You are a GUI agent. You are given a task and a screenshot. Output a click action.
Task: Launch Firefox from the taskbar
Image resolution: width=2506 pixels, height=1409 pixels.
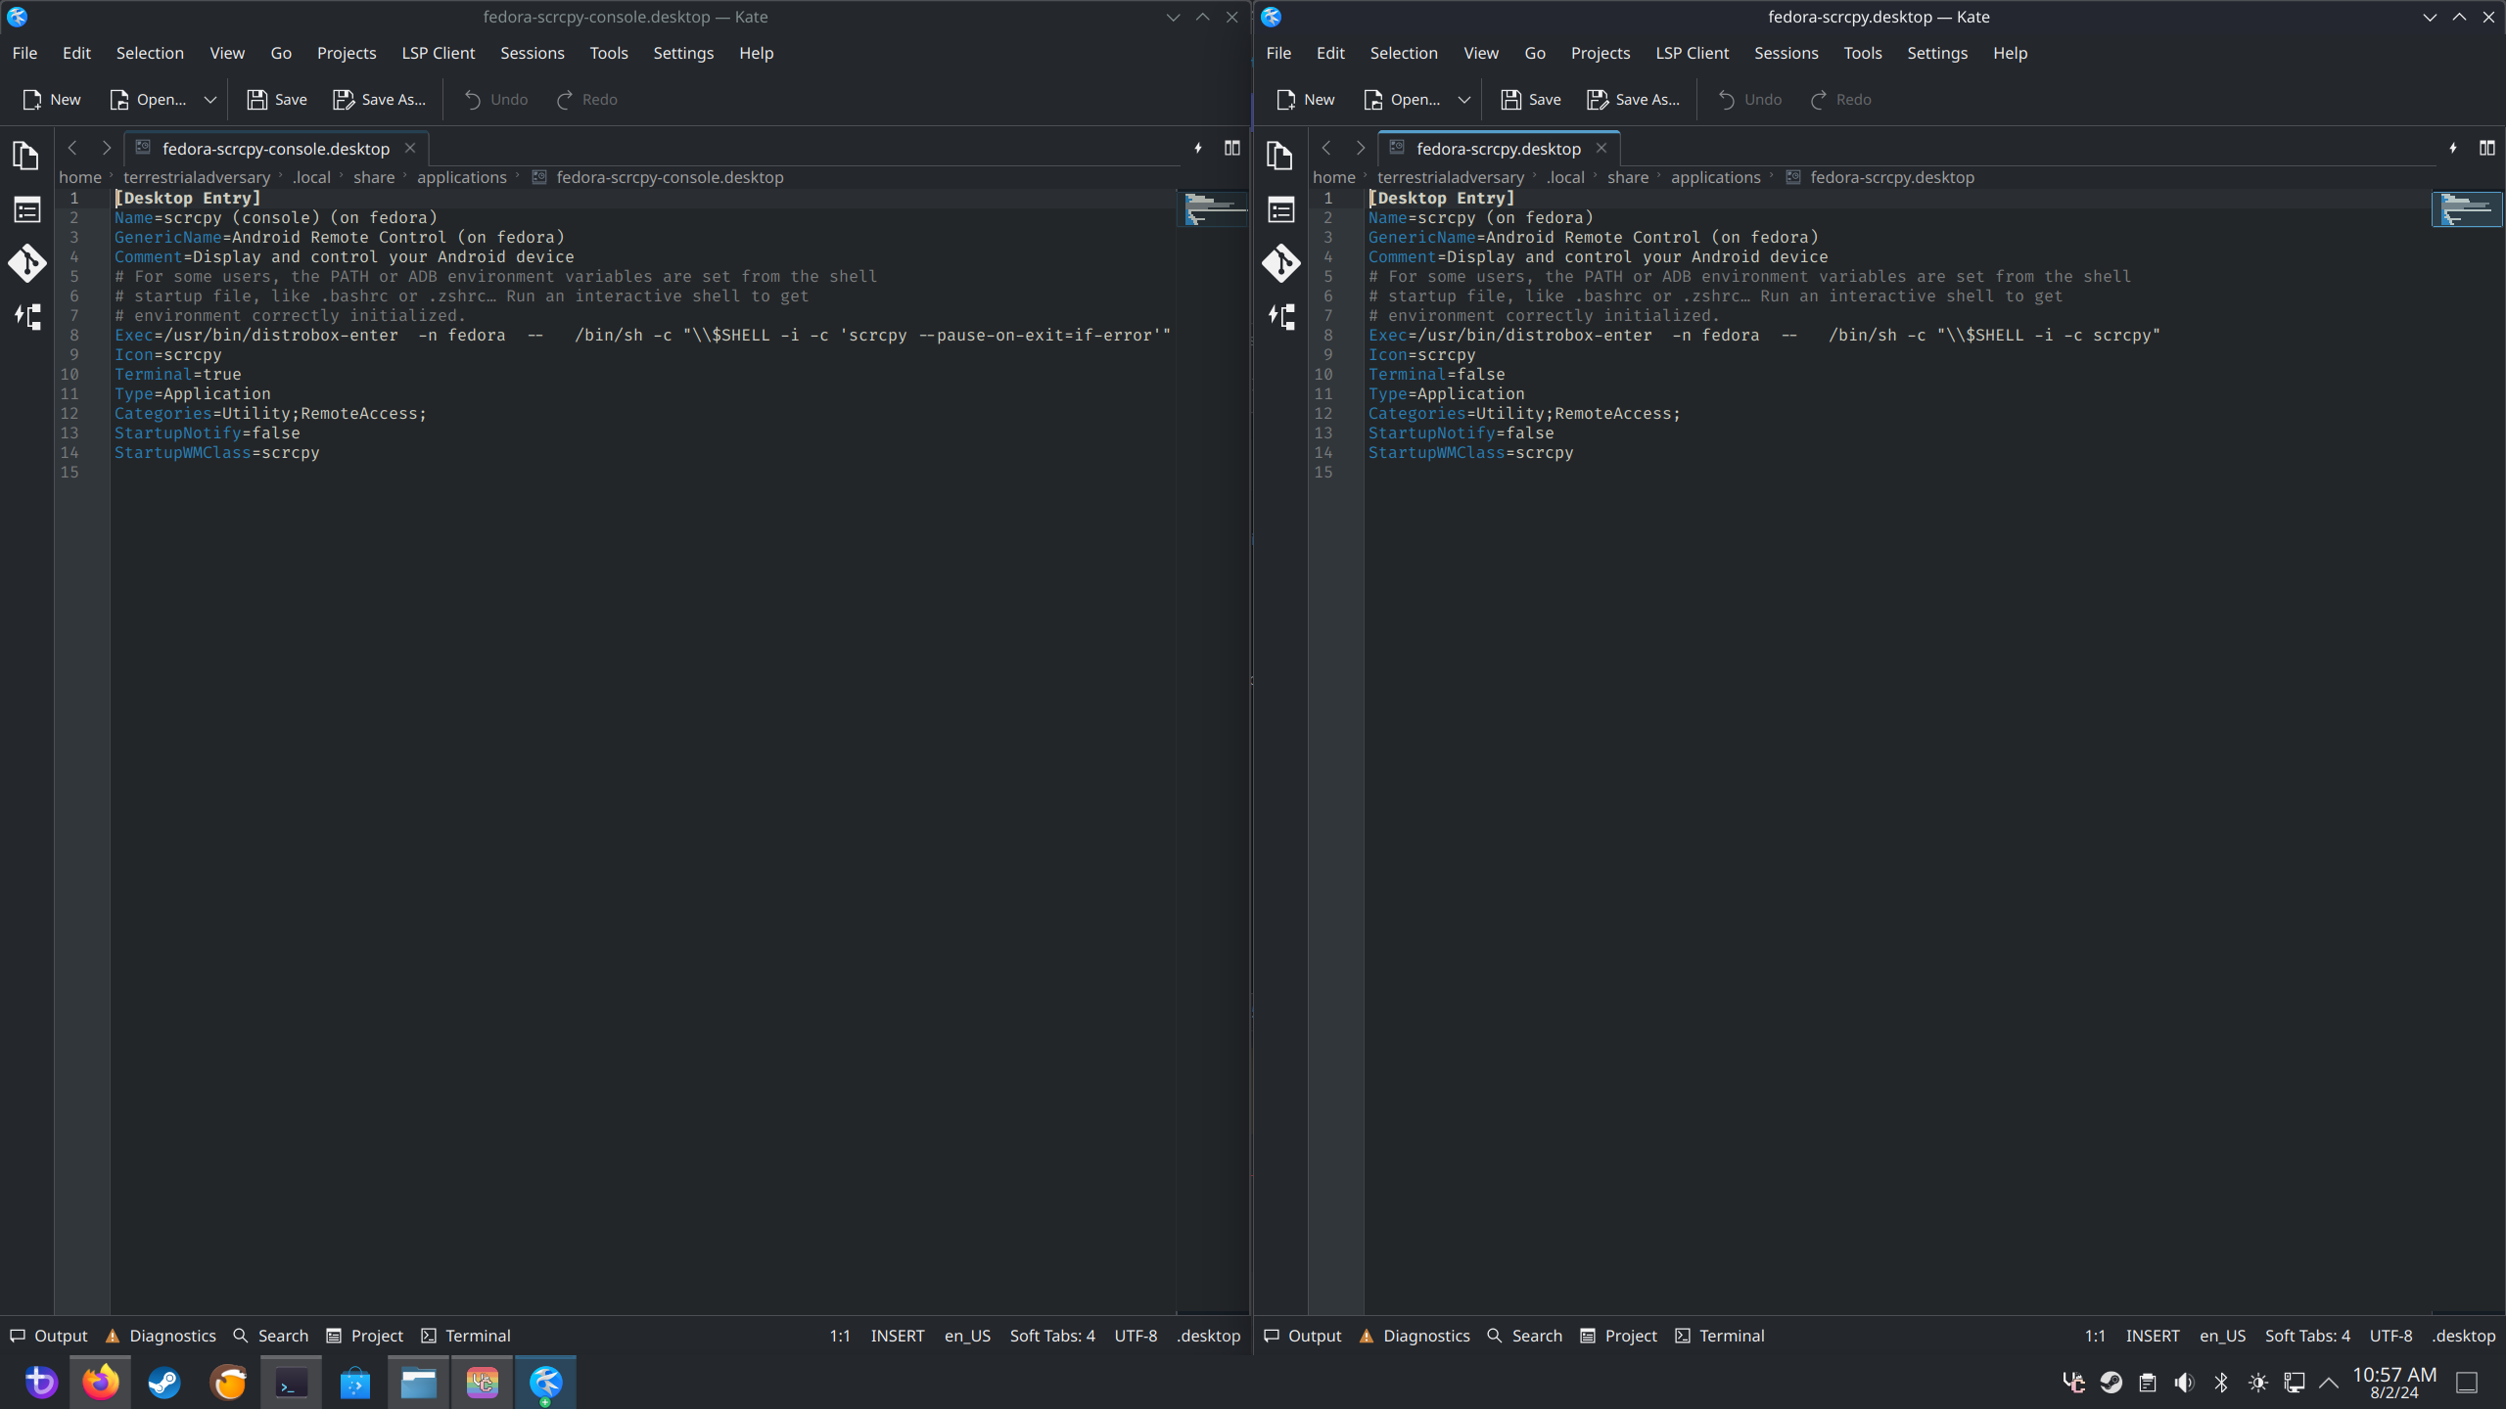100,1383
